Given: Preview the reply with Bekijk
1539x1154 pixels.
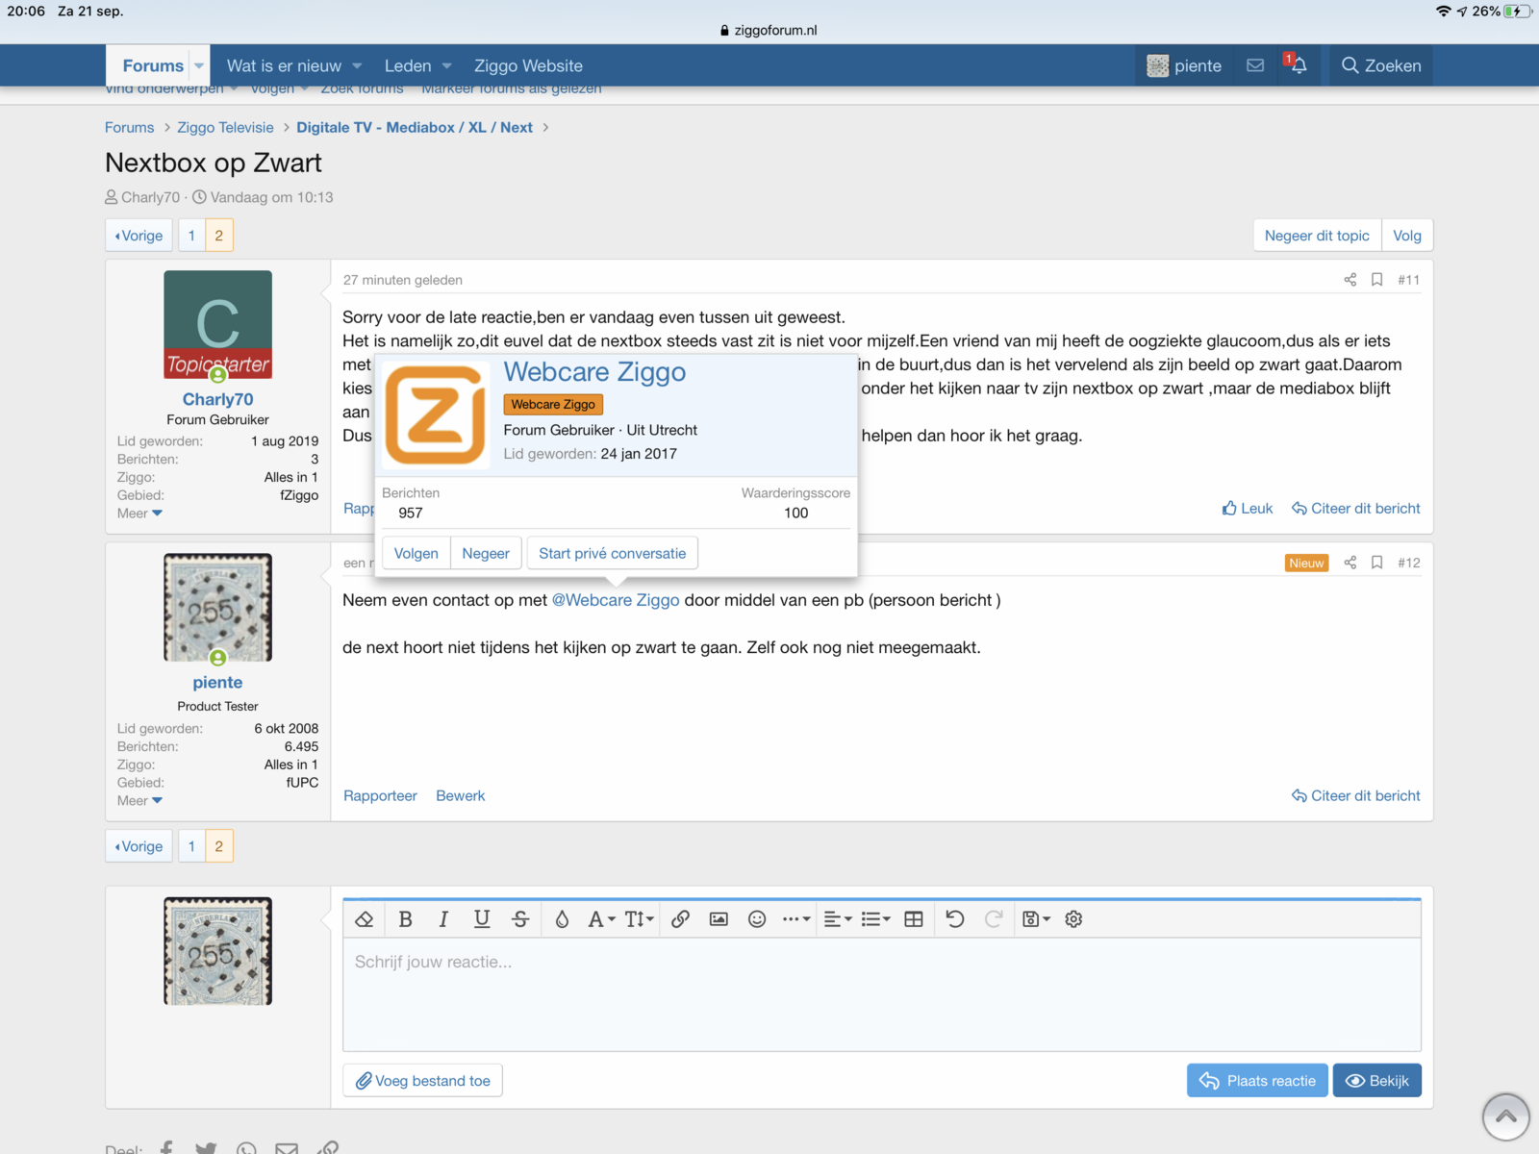Looking at the screenshot, I should click(x=1377, y=1081).
